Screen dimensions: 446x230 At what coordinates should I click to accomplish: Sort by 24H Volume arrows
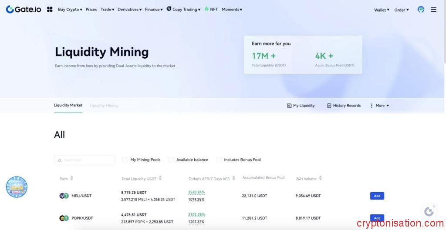click(x=320, y=178)
